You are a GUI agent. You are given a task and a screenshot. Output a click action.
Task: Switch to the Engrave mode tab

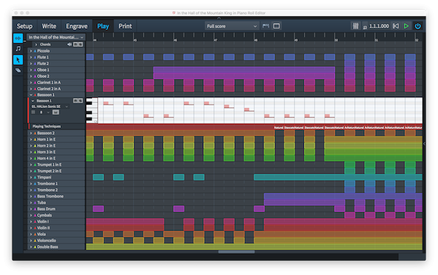tap(76, 26)
